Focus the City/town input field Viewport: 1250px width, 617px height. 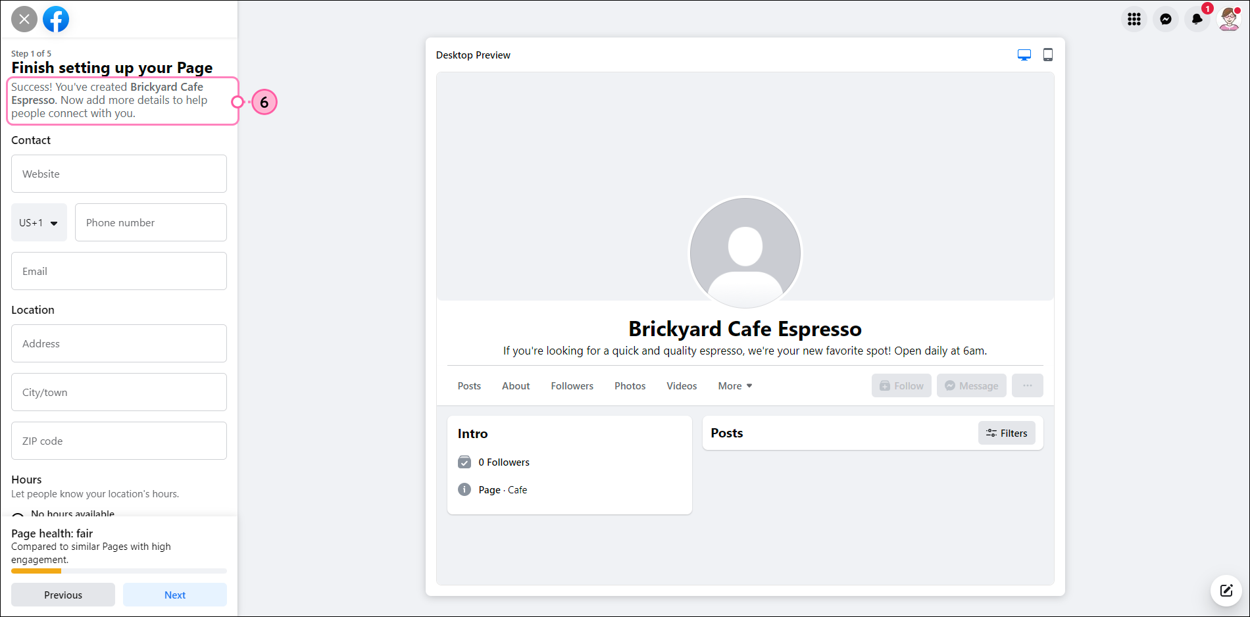pos(119,392)
